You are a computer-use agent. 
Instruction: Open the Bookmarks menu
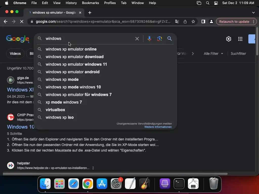(90, 3)
